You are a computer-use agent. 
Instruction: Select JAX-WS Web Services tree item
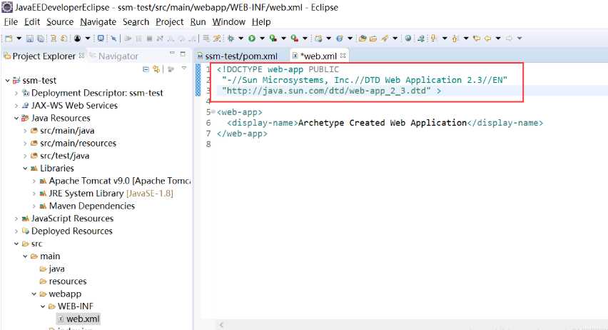pos(70,106)
